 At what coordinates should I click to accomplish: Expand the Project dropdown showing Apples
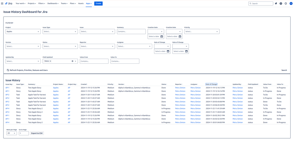[23, 31]
